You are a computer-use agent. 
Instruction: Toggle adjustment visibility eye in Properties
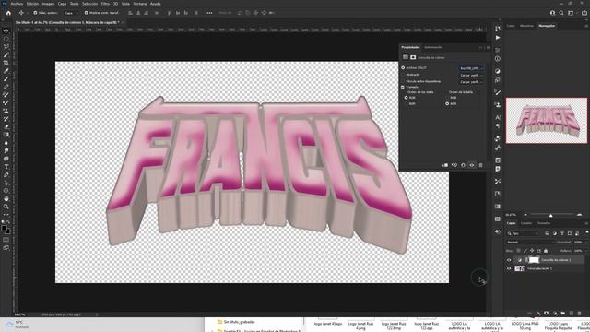pyautogui.click(x=472, y=165)
